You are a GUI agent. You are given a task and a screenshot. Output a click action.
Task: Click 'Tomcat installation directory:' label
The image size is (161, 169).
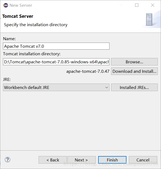[32, 54]
